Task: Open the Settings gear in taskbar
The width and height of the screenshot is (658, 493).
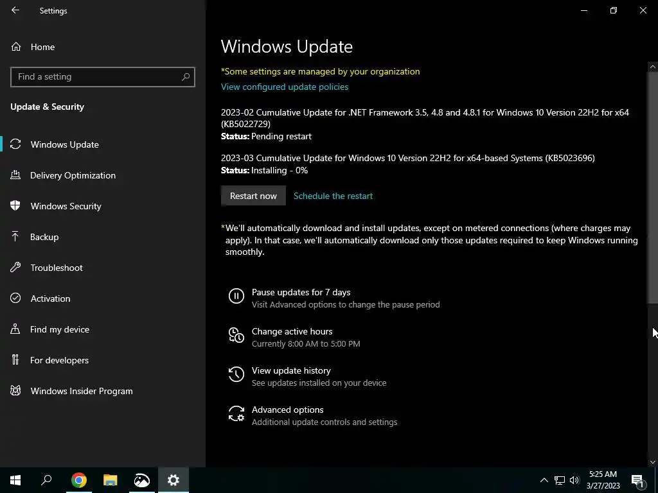Action: 173,480
